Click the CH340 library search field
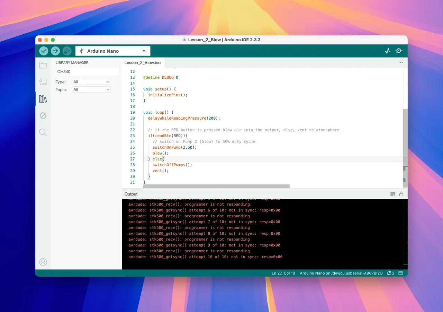Image resolution: width=443 pixels, height=312 pixels. 87,72
